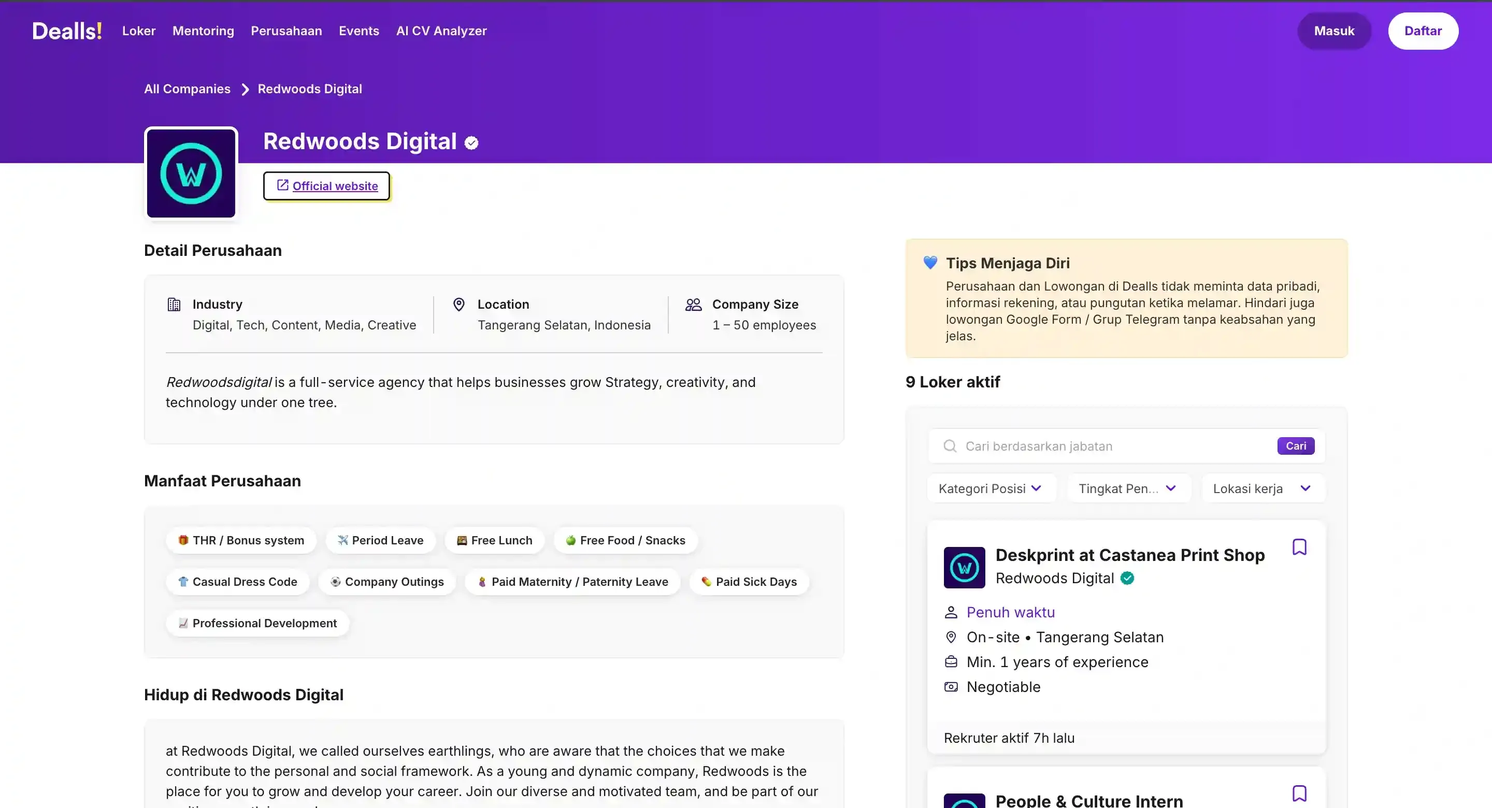Click the Period Leave benefit chip
The width and height of the screenshot is (1492, 808).
point(381,540)
